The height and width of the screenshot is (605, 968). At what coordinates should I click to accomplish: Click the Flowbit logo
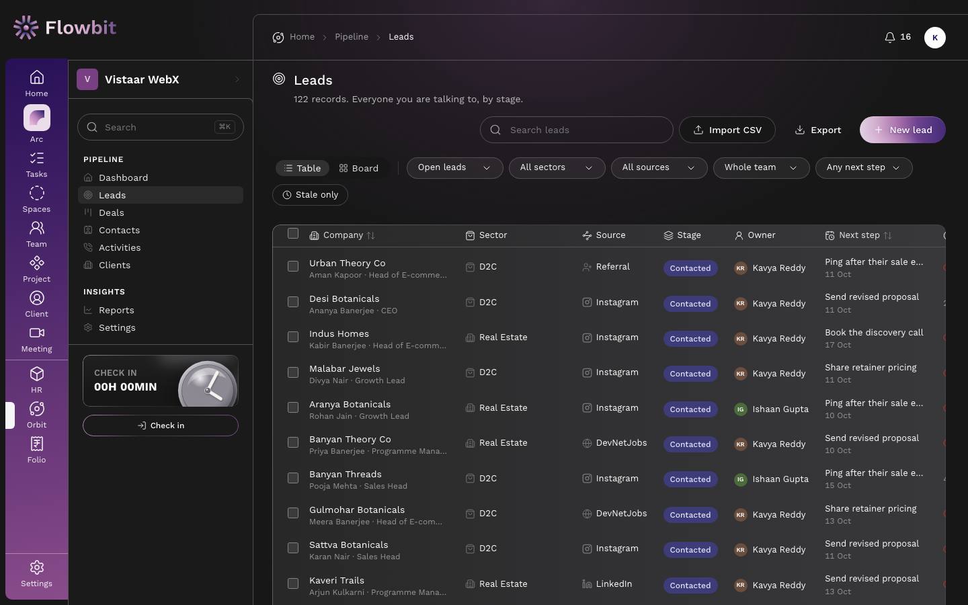coord(65,28)
